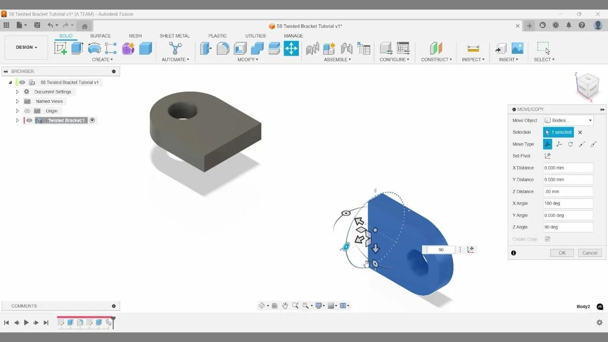Click Cancel in Move/Copy dialog
The height and width of the screenshot is (342, 608).
[x=590, y=253]
